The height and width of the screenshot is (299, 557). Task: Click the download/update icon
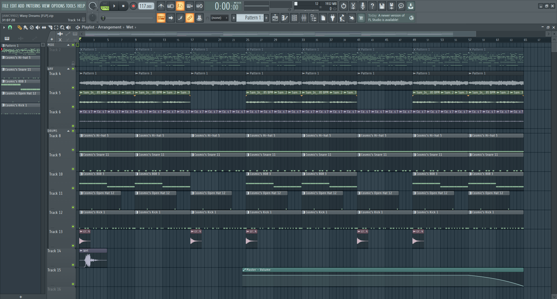tap(411, 6)
